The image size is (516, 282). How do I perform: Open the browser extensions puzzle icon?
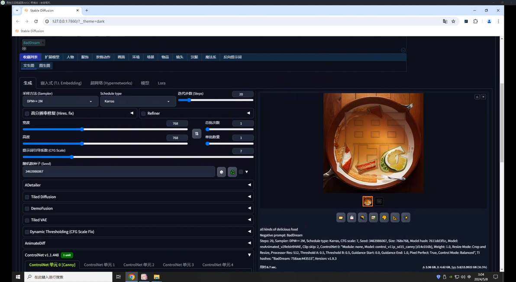click(475, 21)
